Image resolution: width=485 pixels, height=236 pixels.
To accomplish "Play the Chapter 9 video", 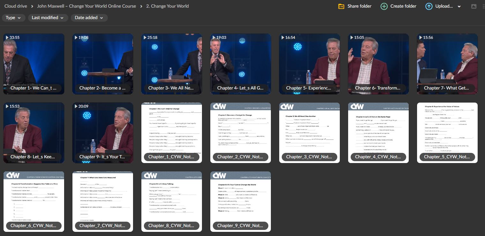I will pos(103,132).
